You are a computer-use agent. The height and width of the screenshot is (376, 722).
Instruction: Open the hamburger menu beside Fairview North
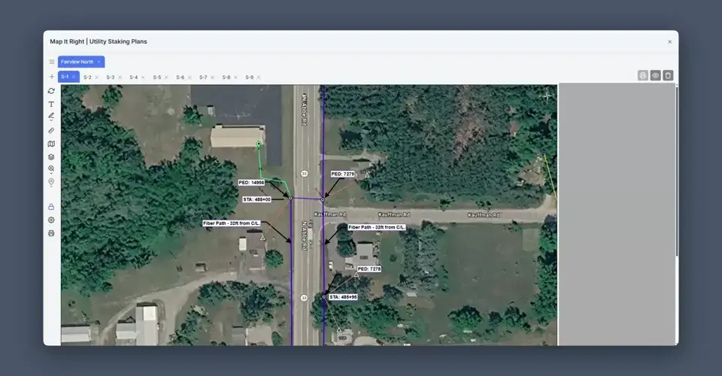click(52, 62)
